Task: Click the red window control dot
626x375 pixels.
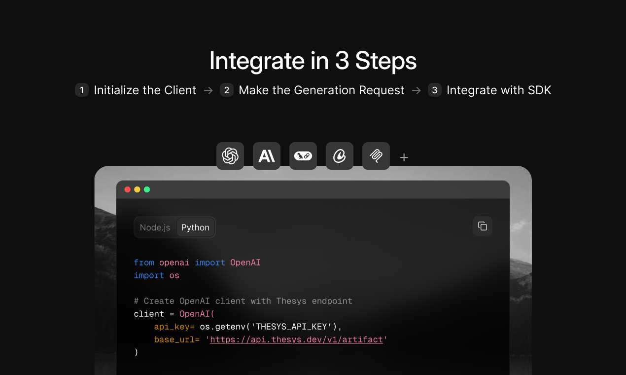Action: click(x=127, y=189)
